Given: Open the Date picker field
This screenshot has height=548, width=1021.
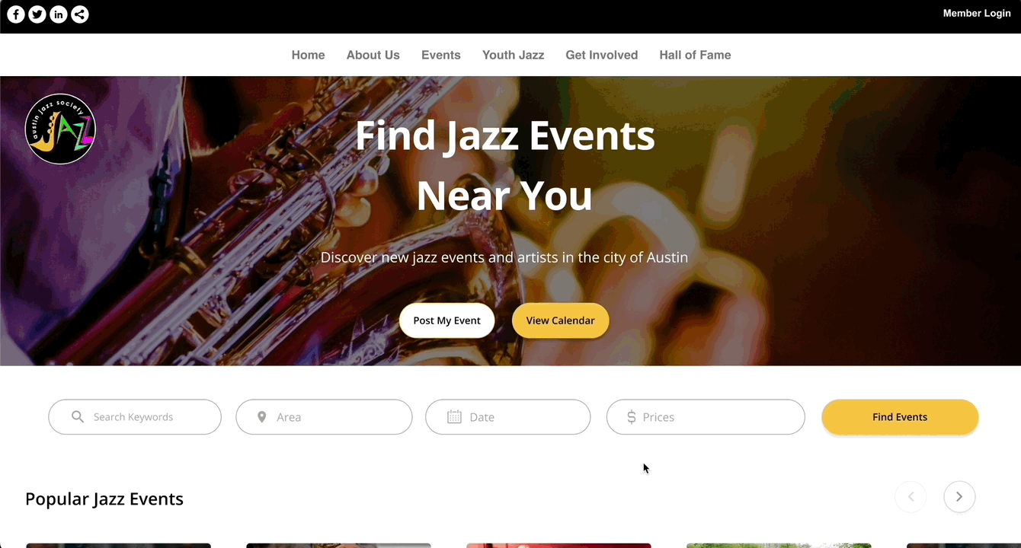Looking at the screenshot, I should [507, 417].
